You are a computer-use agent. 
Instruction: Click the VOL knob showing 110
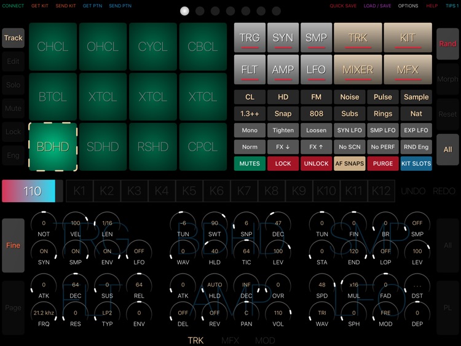click(278, 314)
